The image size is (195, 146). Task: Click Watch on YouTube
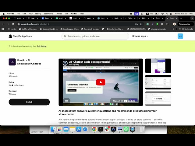[x=124, y=101]
